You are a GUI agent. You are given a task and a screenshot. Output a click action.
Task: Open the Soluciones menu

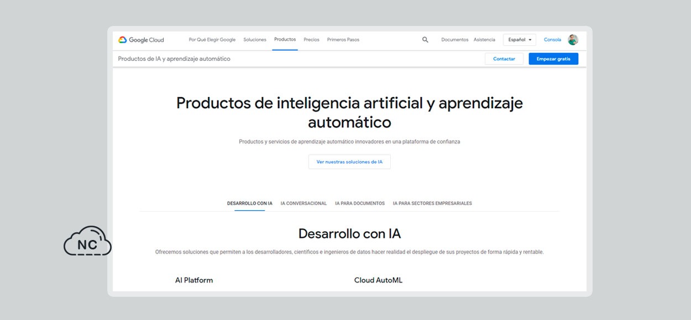pyautogui.click(x=255, y=40)
